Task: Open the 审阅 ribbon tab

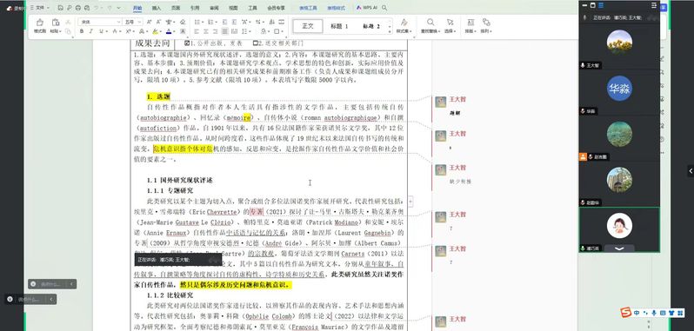Action: coord(214,8)
